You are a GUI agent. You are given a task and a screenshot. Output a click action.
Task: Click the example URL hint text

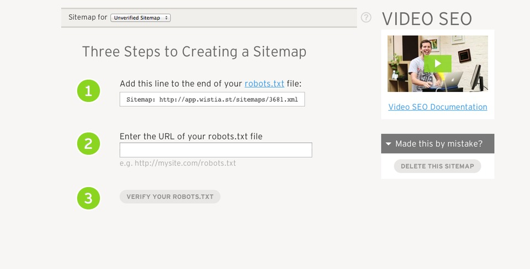point(178,163)
